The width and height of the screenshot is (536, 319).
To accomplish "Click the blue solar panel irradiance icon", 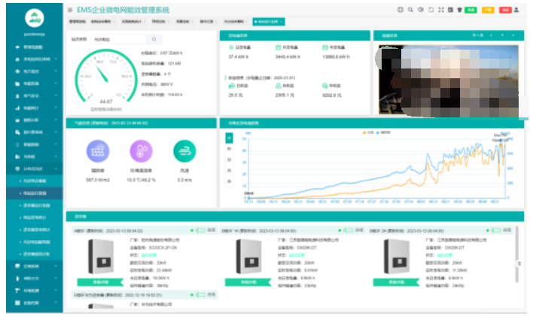I will click(x=98, y=151).
